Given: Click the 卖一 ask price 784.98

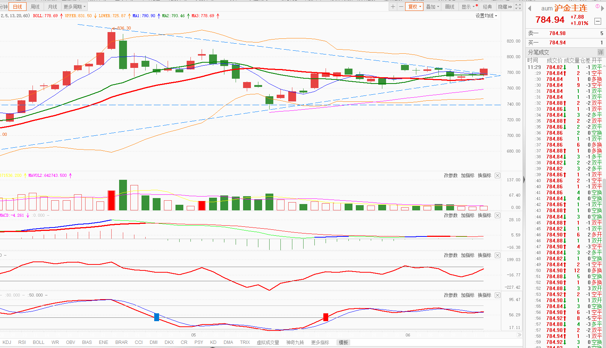Looking at the screenshot, I should pyautogui.click(x=557, y=33).
